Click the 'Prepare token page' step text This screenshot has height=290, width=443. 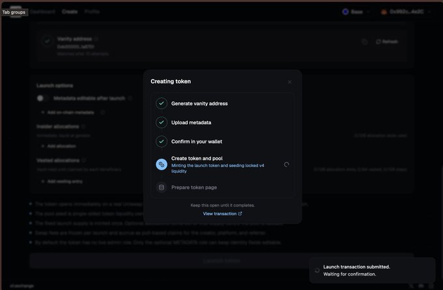194,187
